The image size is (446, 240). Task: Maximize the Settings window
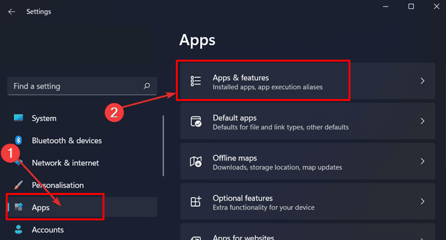pos(411,6)
